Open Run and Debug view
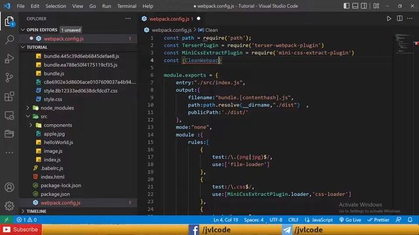 [9, 58]
